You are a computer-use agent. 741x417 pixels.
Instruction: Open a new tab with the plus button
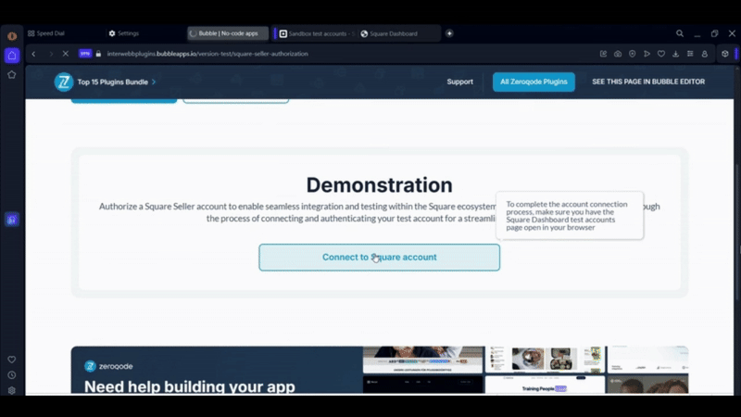click(x=449, y=33)
